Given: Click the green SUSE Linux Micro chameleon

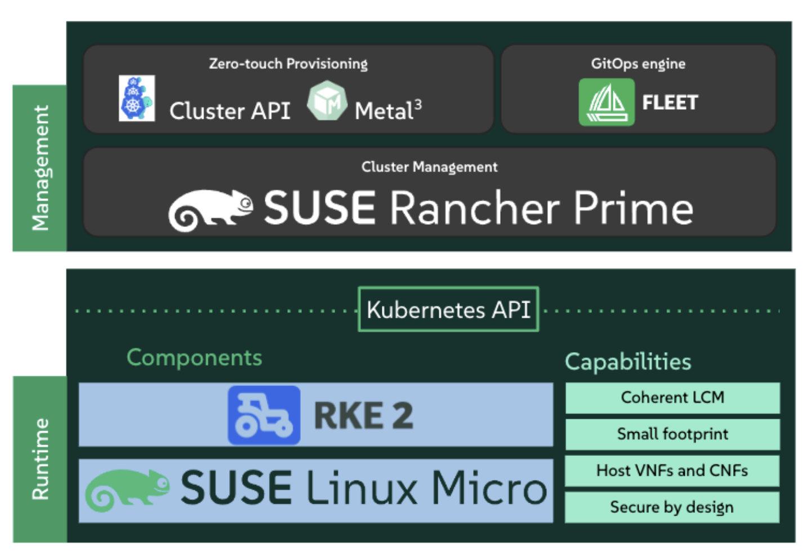Looking at the screenshot, I should (x=128, y=490).
